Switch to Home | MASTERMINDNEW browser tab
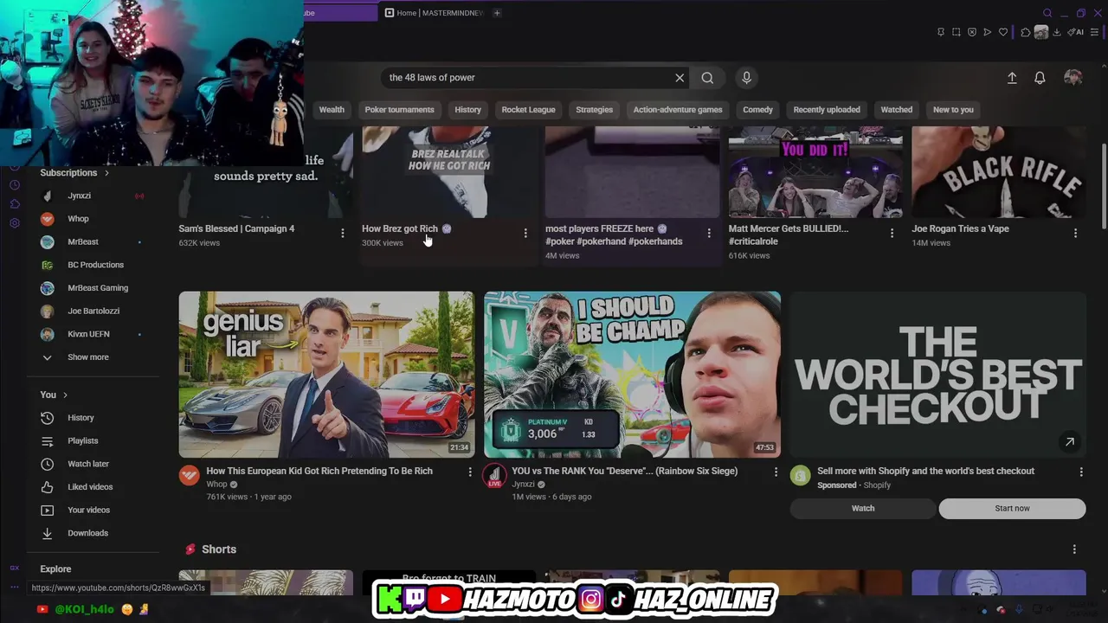Image resolution: width=1108 pixels, height=623 pixels. click(x=433, y=13)
